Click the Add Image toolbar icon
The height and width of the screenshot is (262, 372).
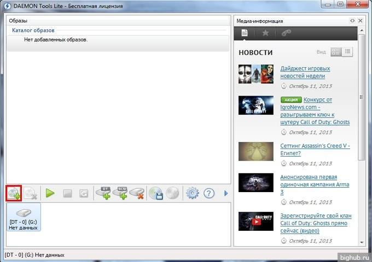click(x=14, y=193)
